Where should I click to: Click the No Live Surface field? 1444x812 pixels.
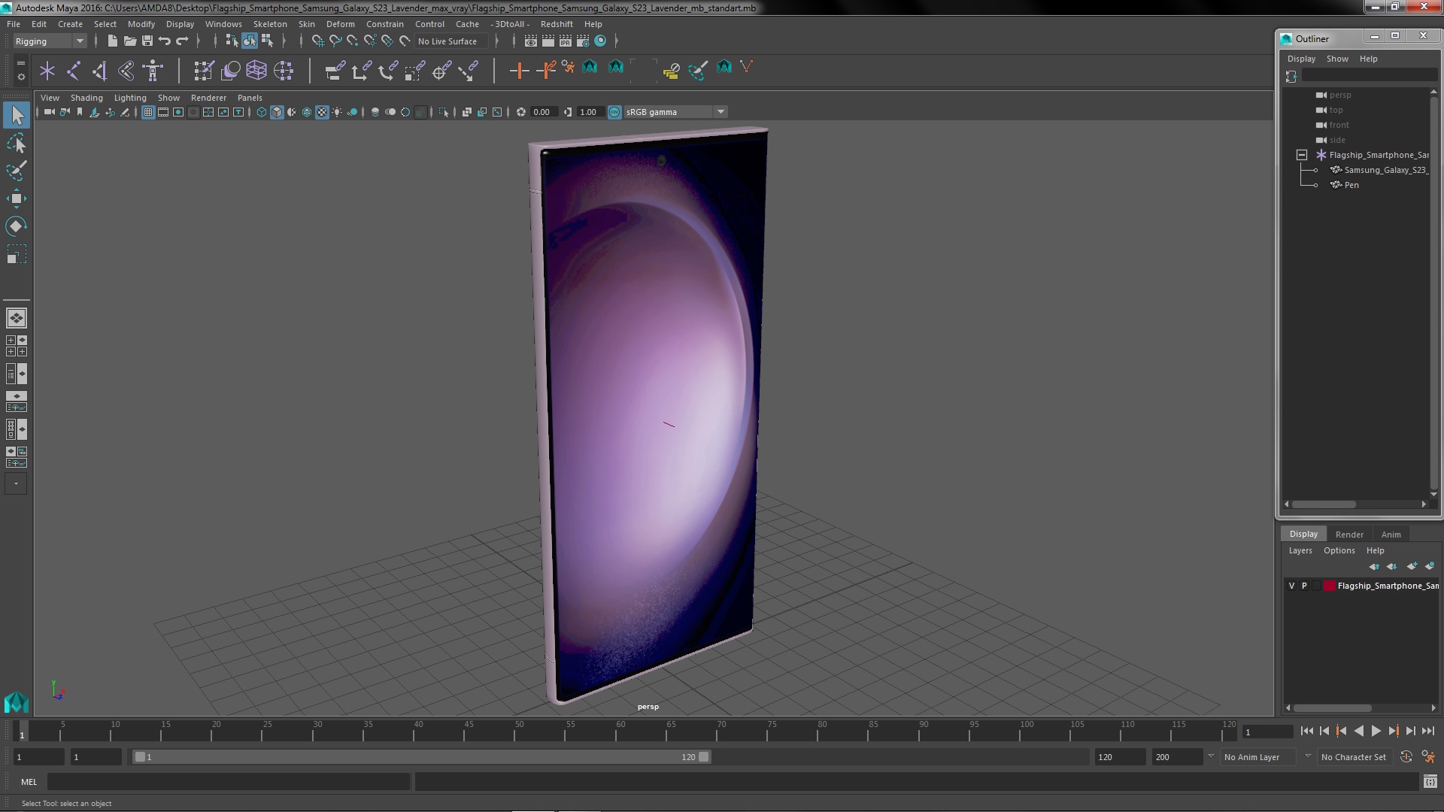click(450, 41)
